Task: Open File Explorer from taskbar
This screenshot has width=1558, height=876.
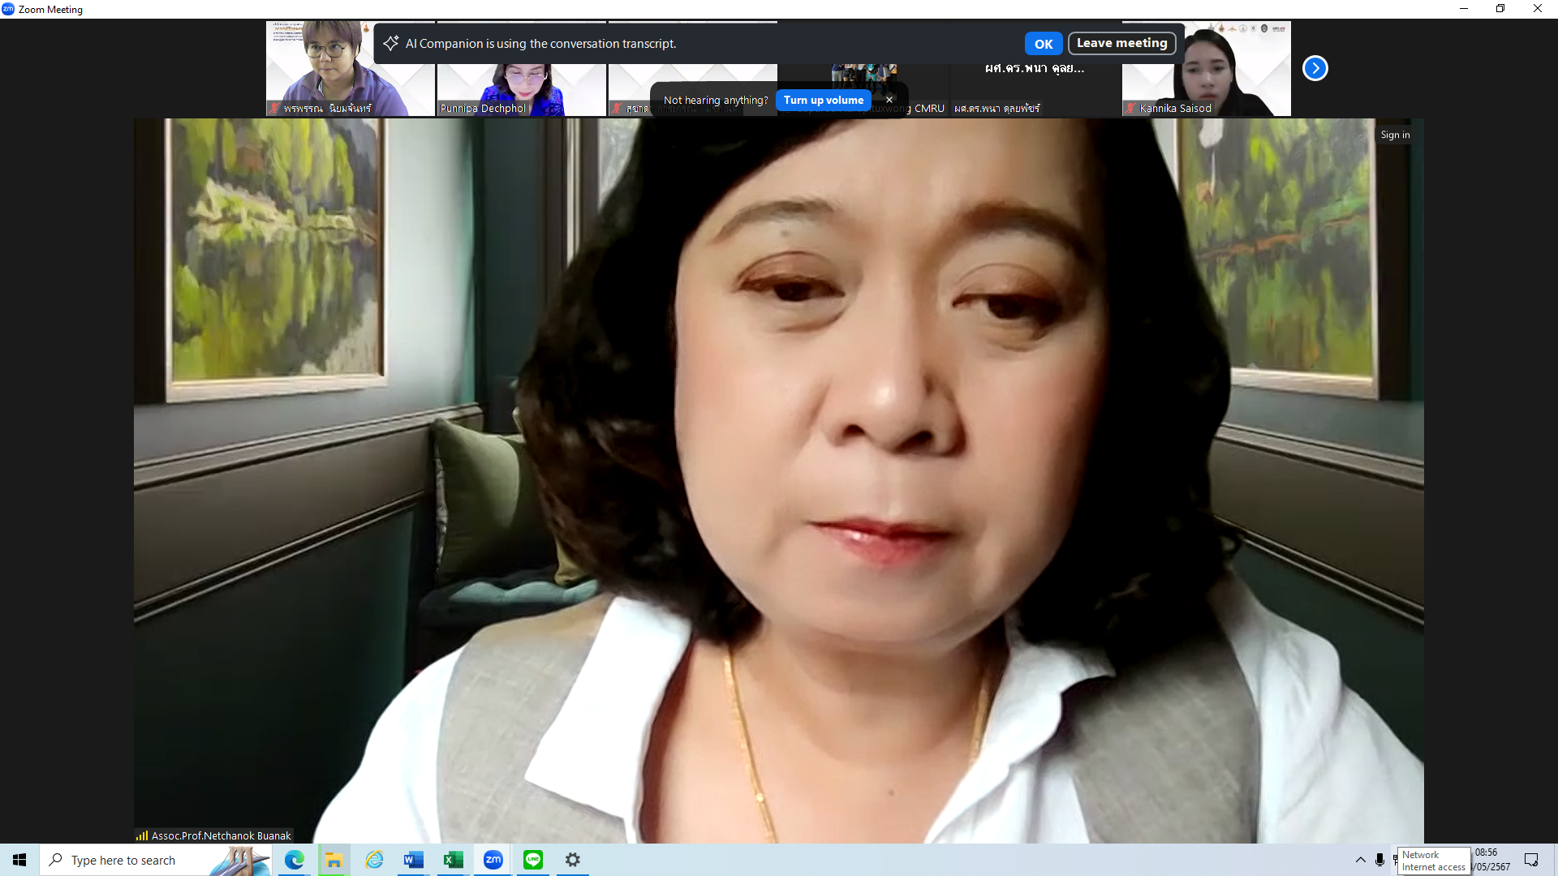Action: 334,860
